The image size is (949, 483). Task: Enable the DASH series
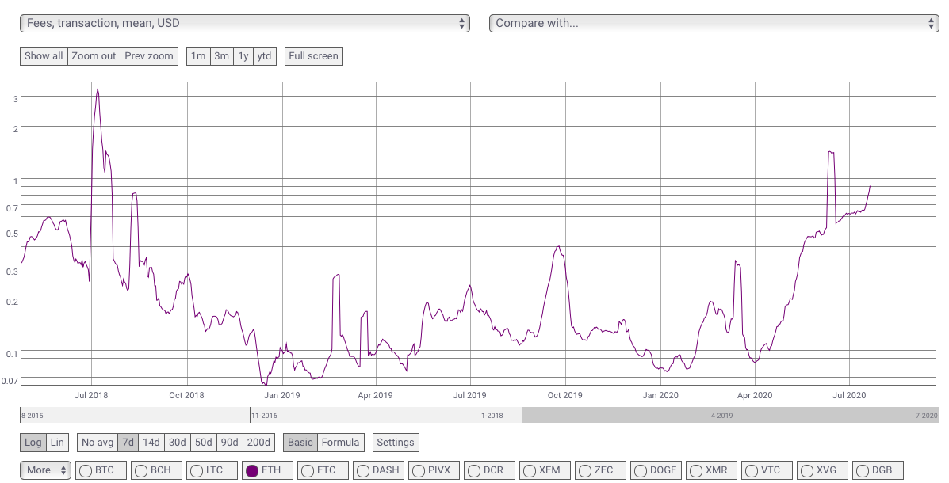(378, 470)
